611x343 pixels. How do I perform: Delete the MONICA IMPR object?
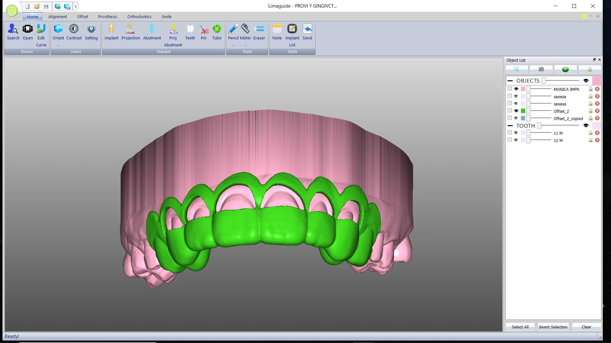click(x=597, y=89)
